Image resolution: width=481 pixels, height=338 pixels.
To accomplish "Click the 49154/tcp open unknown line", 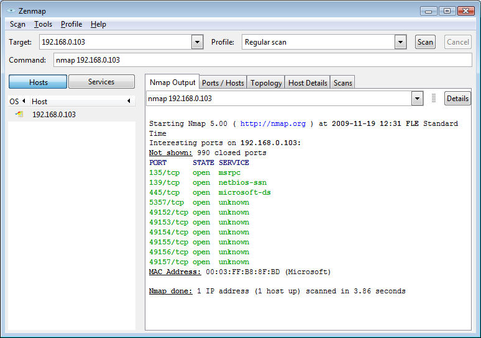I will tap(199, 232).
